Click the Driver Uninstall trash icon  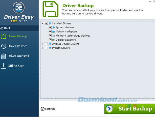[4, 56]
